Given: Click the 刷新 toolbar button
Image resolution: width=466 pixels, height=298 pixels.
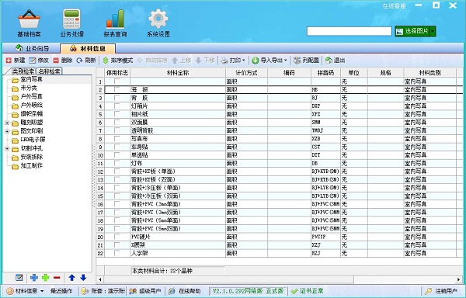Looking at the screenshot, I should point(86,61).
